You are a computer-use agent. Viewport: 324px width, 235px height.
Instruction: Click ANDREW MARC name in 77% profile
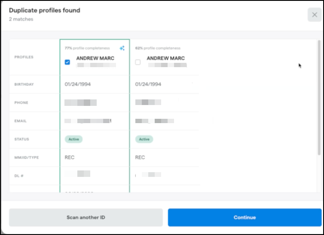95,58
